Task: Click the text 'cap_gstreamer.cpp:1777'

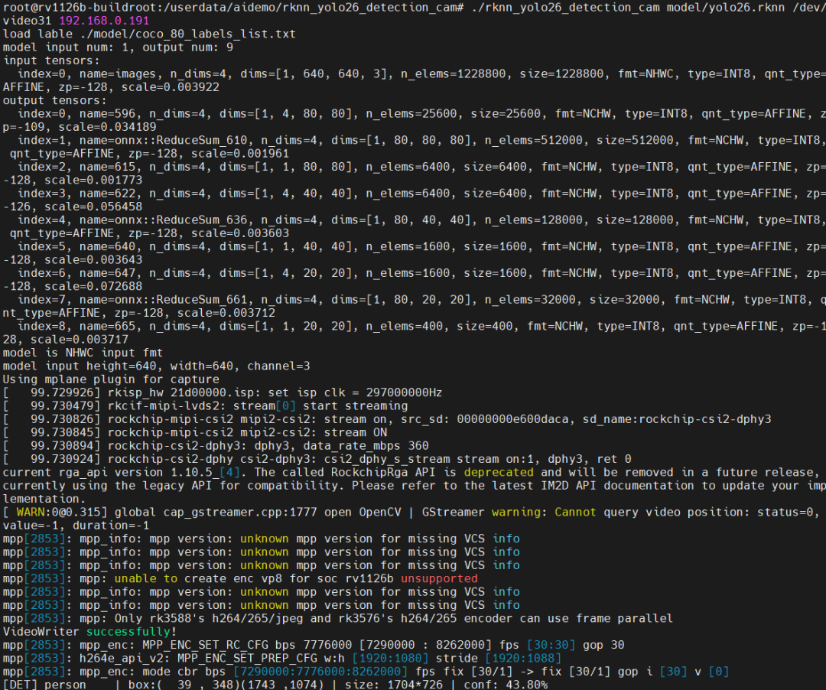Action: (x=240, y=512)
